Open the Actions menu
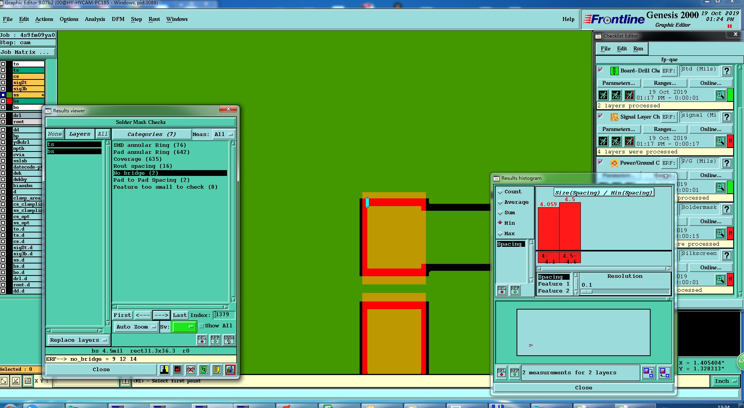The width and height of the screenshot is (744, 408). pyautogui.click(x=44, y=19)
